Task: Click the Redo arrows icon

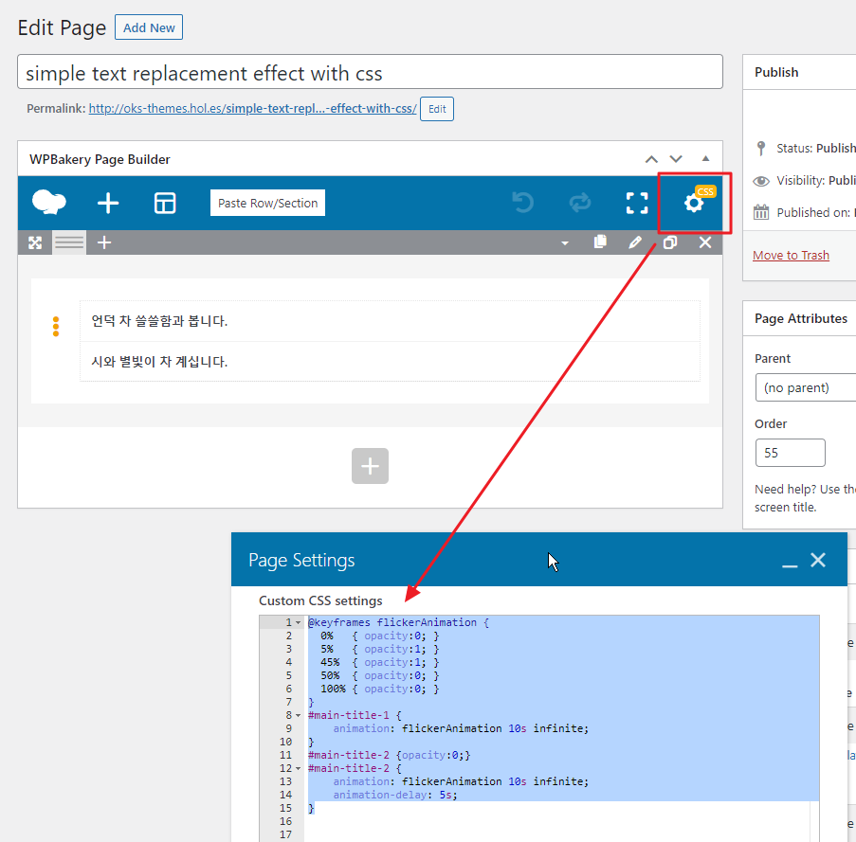Action: tap(580, 203)
